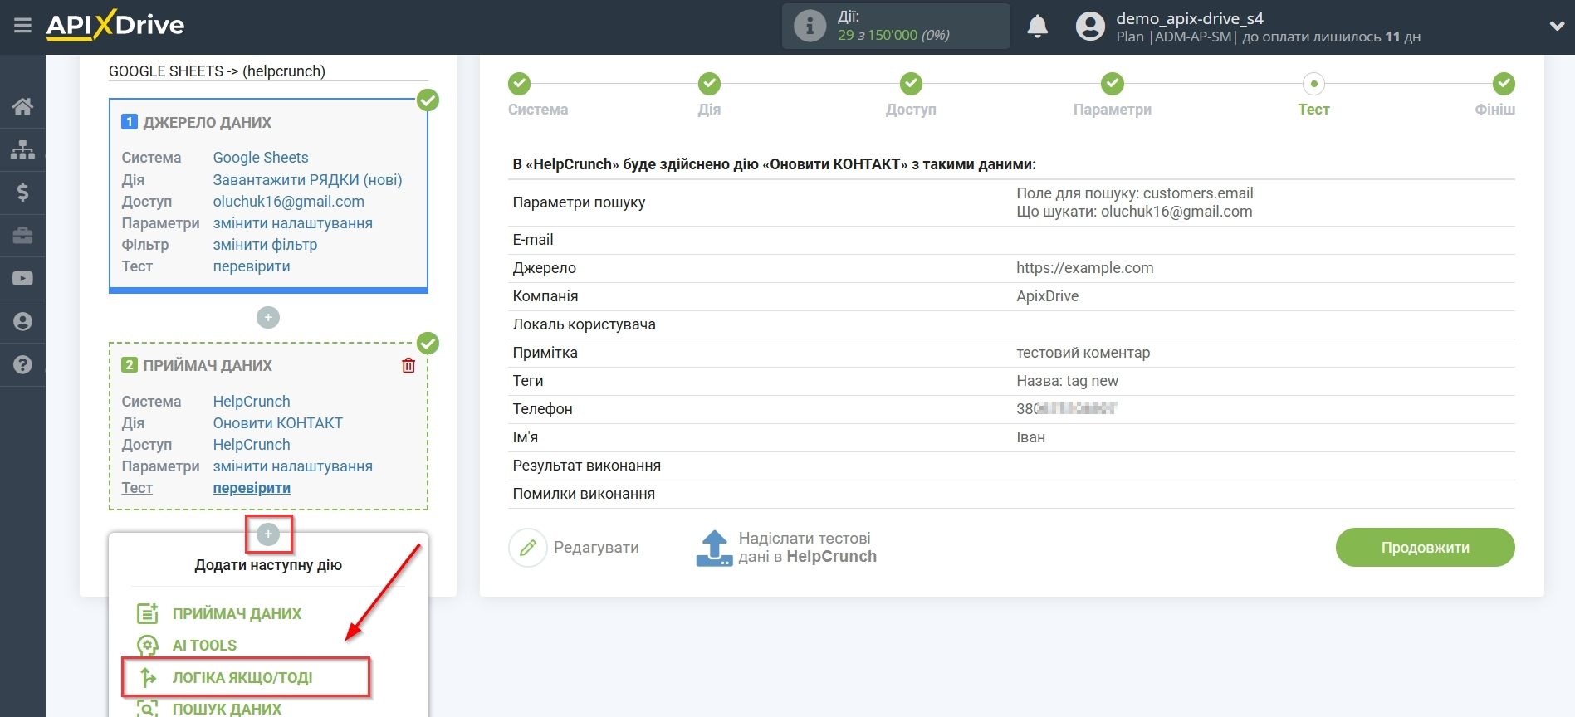Click HelpCrunch system link in receiver
1575x717 pixels.
coord(252,402)
